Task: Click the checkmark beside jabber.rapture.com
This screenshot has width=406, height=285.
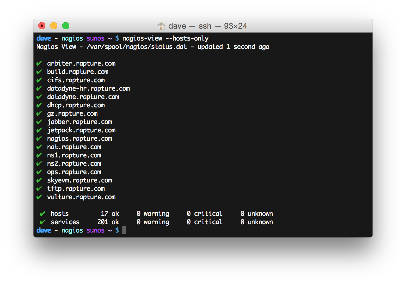Action: coord(39,122)
